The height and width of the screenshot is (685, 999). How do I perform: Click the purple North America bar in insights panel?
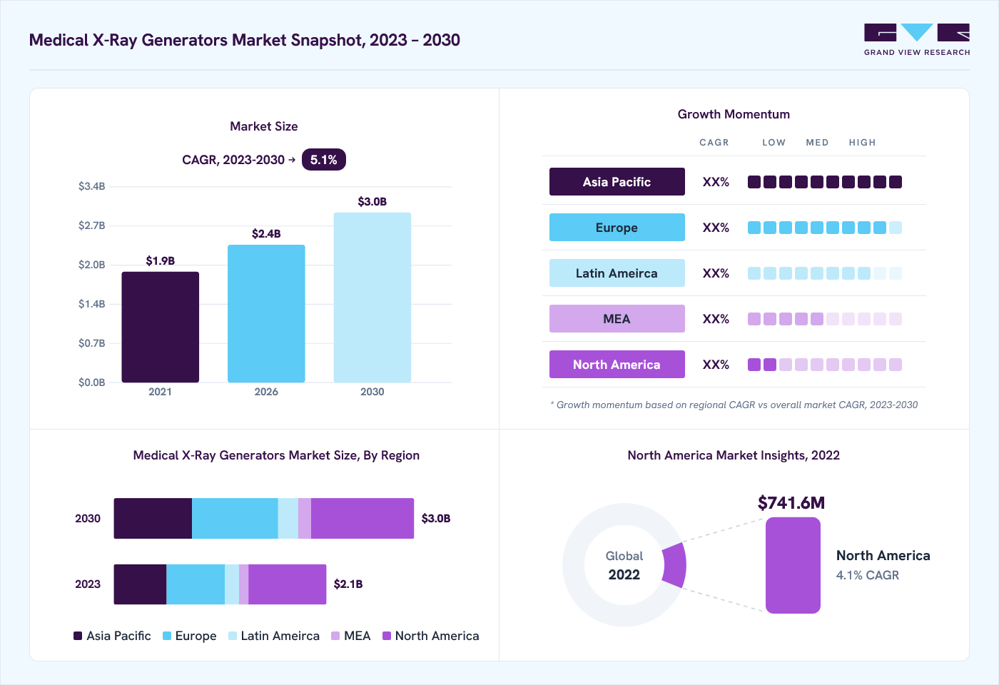[793, 565]
